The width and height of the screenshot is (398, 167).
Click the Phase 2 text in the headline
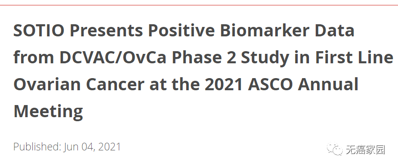(x=204, y=57)
